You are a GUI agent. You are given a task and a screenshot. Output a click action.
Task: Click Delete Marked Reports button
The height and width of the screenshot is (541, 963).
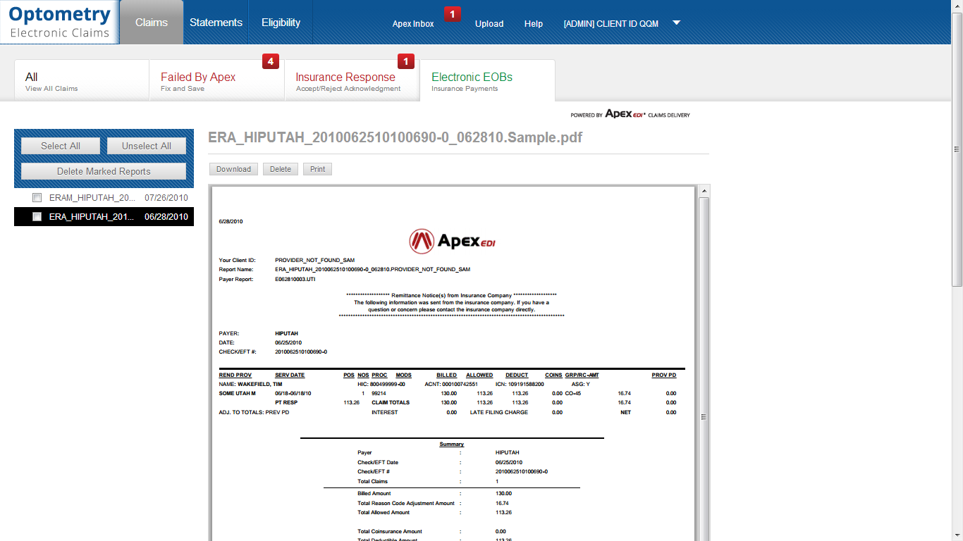click(104, 171)
